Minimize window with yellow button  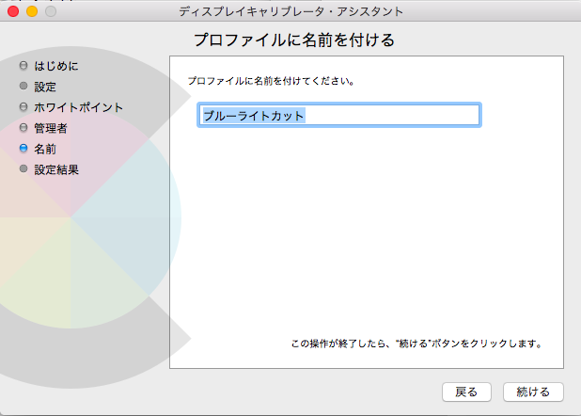32,11
